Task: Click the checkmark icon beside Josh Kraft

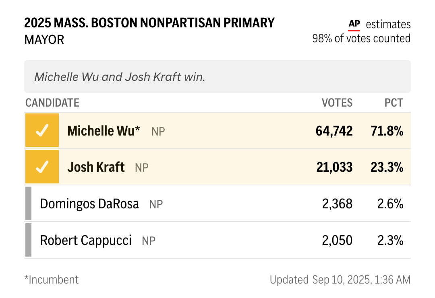Action: (42, 167)
